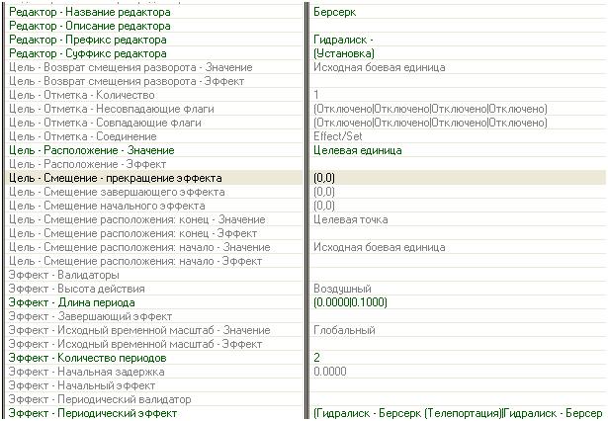Select 'Цель - Возврат смещения разворота - Эффект'
This screenshot has height=421, width=608.
[x=127, y=81]
